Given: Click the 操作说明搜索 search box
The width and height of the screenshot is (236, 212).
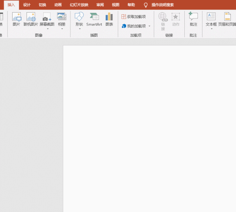Looking at the screenshot, I should [162, 5].
